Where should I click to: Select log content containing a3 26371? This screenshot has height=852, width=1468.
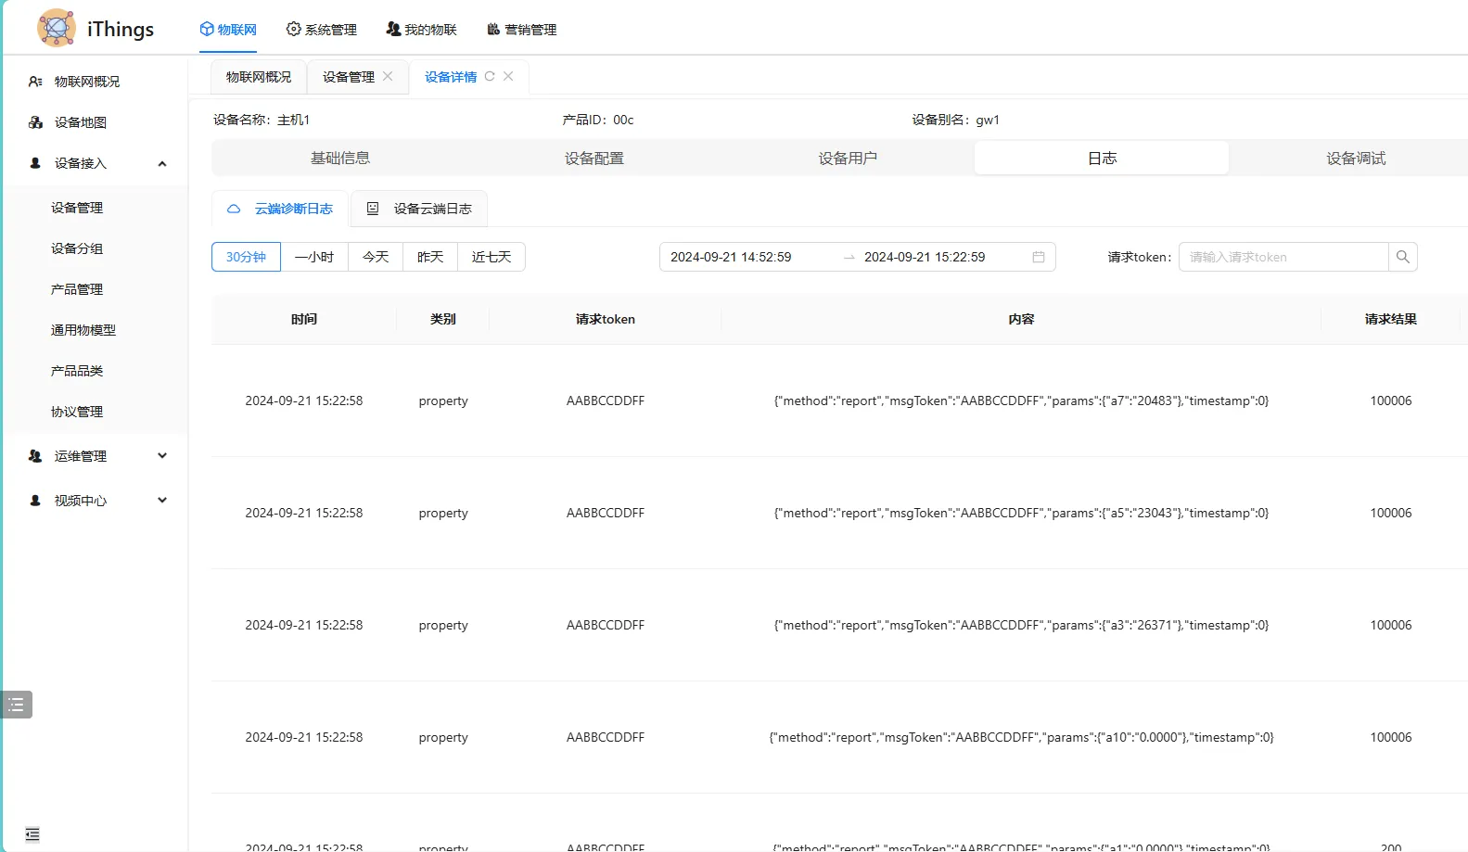pos(1021,625)
